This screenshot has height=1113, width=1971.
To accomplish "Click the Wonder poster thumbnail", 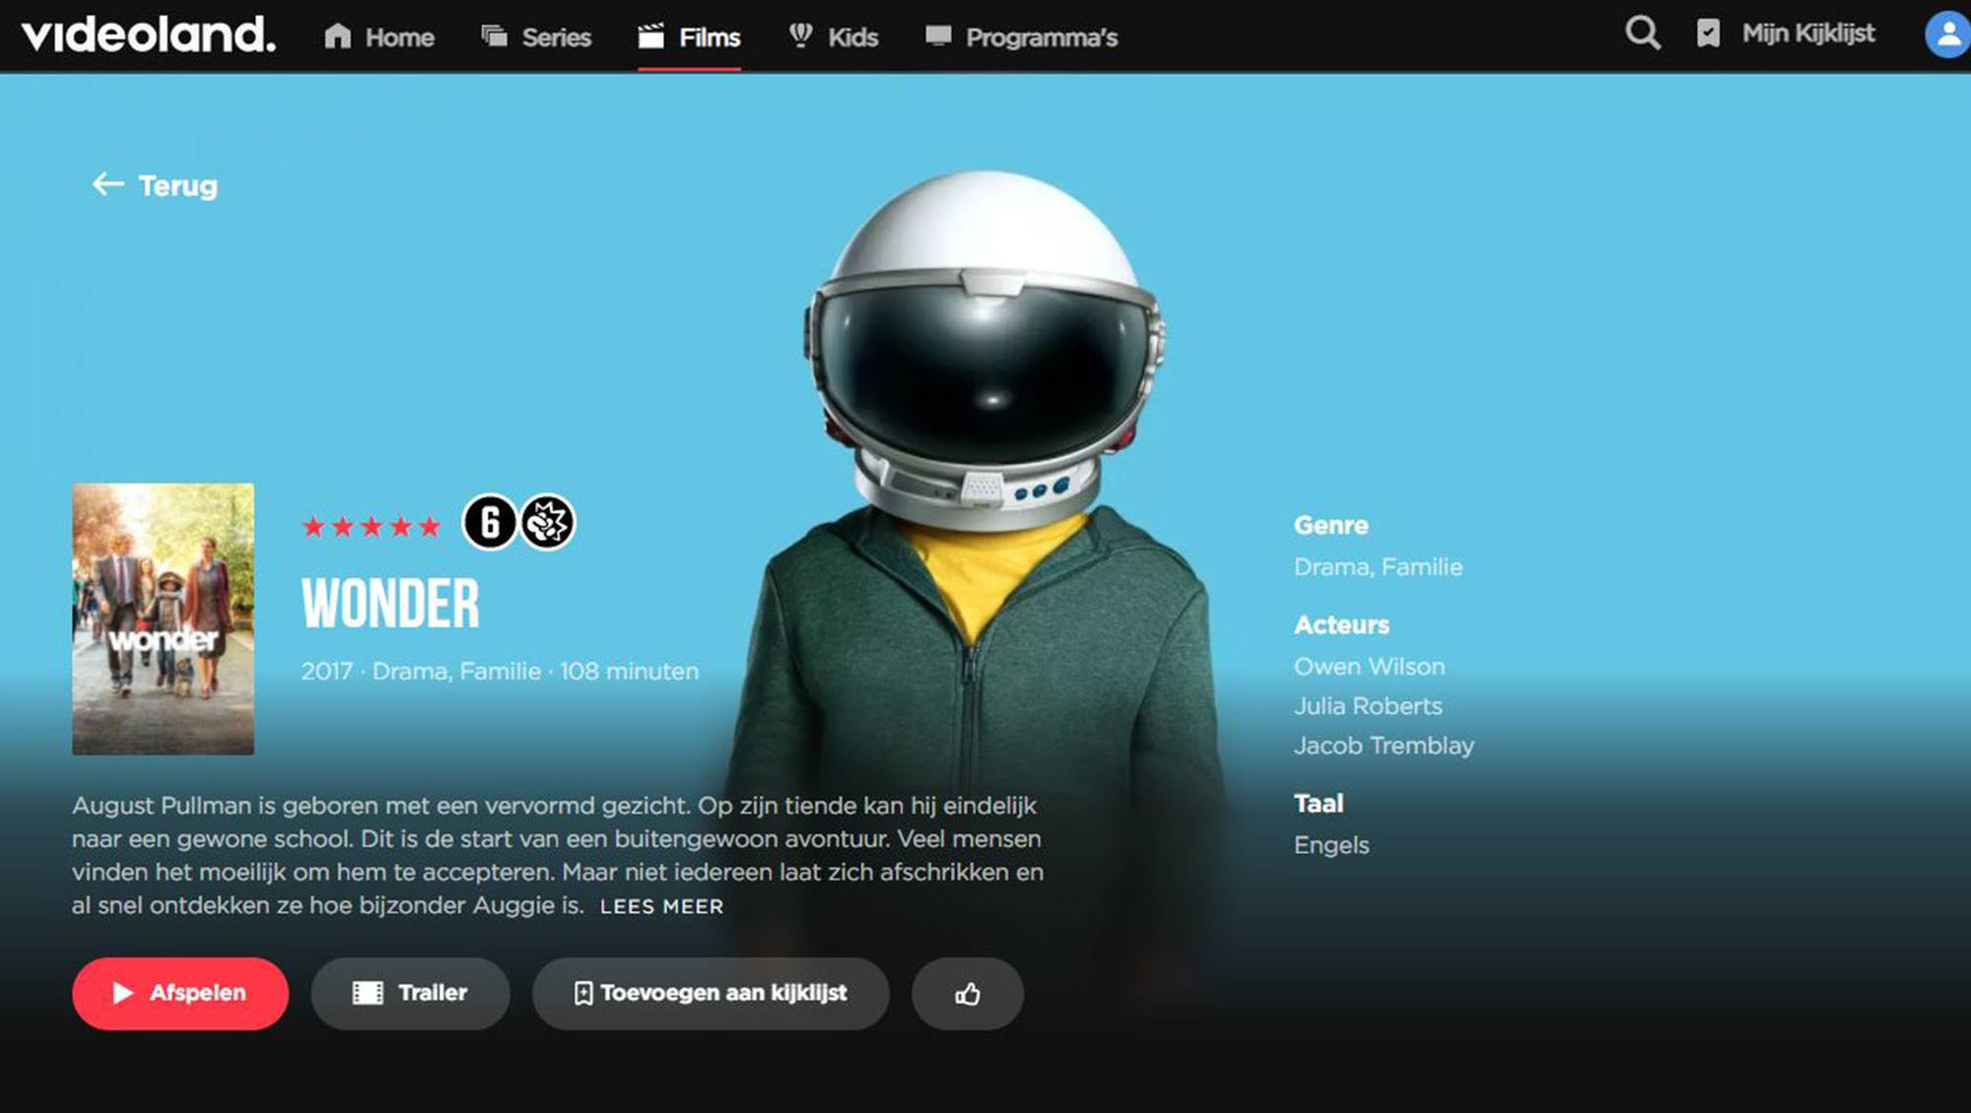I will coord(163,619).
